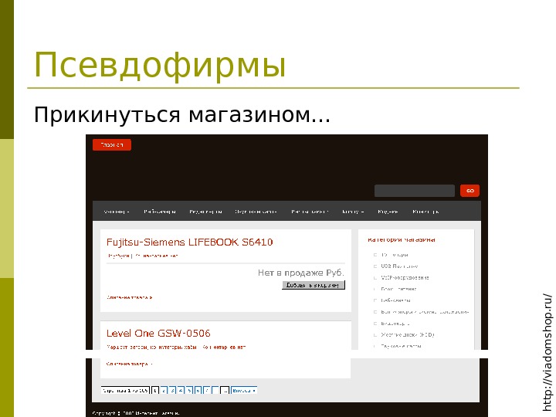Go to page 6 in the pagination
This screenshot has height=417, width=556.
click(198, 391)
